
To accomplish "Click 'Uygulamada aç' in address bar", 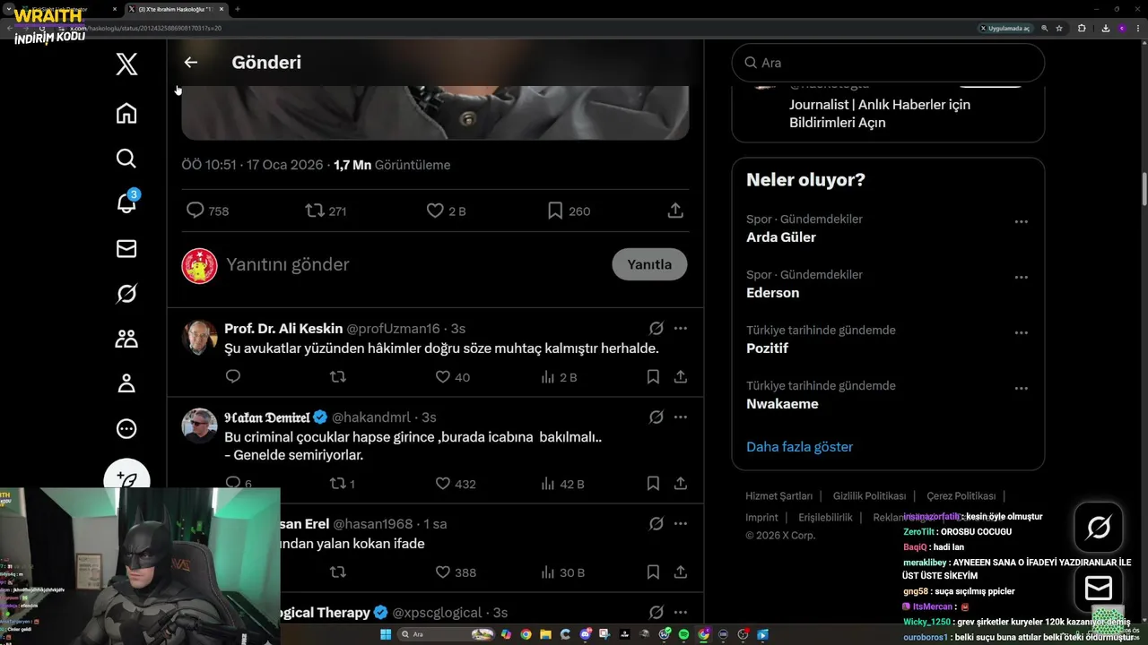I will pyautogui.click(x=1004, y=28).
